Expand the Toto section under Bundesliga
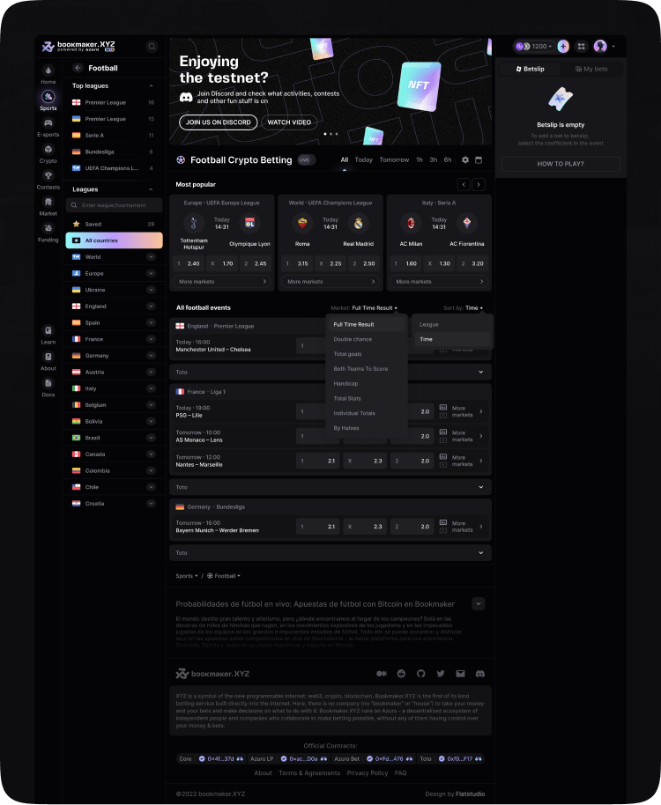The image size is (661, 805). (330, 553)
